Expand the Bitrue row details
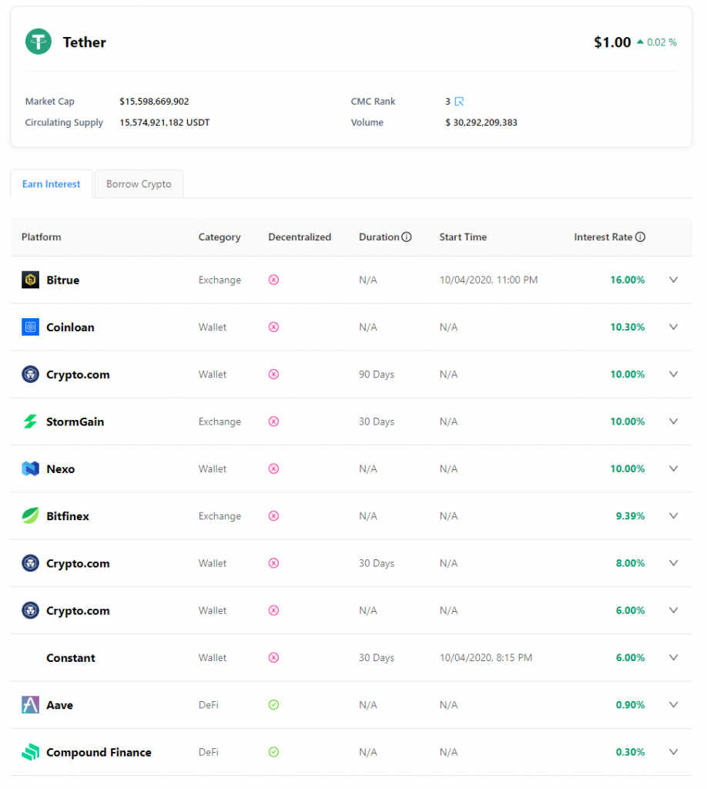The image size is (707, 789). pyautogui.click(x=673, y=280)
